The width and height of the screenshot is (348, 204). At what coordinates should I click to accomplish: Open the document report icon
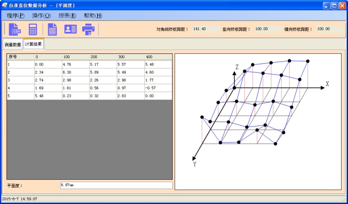(52, 29)
